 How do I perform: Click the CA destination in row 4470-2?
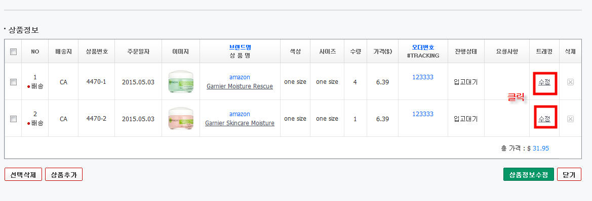(x=63, y=119)
